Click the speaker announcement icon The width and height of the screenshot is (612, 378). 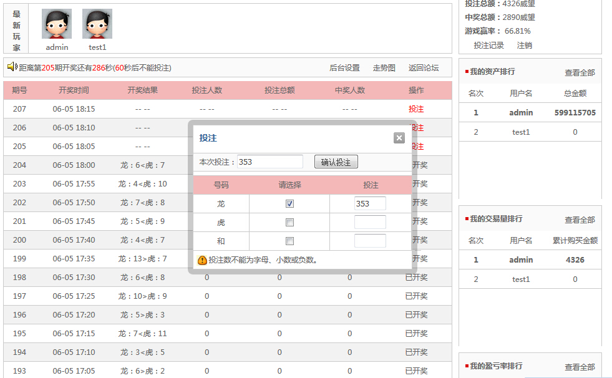(12, 67)
